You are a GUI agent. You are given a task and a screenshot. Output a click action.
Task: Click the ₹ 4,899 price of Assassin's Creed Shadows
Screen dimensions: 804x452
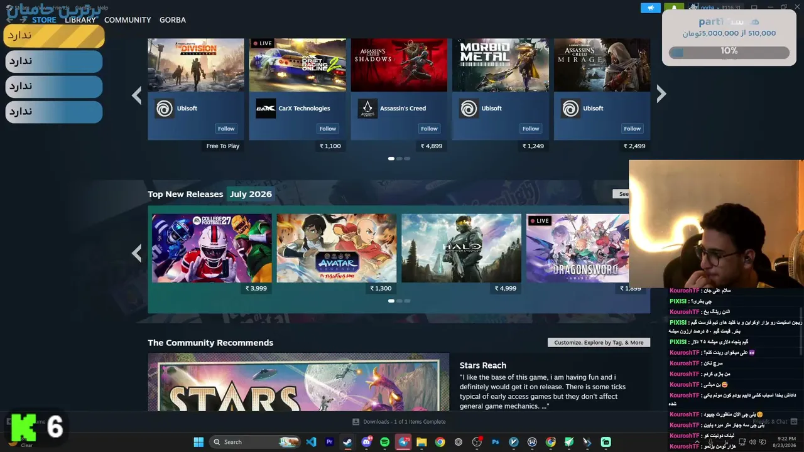[432, 146]
